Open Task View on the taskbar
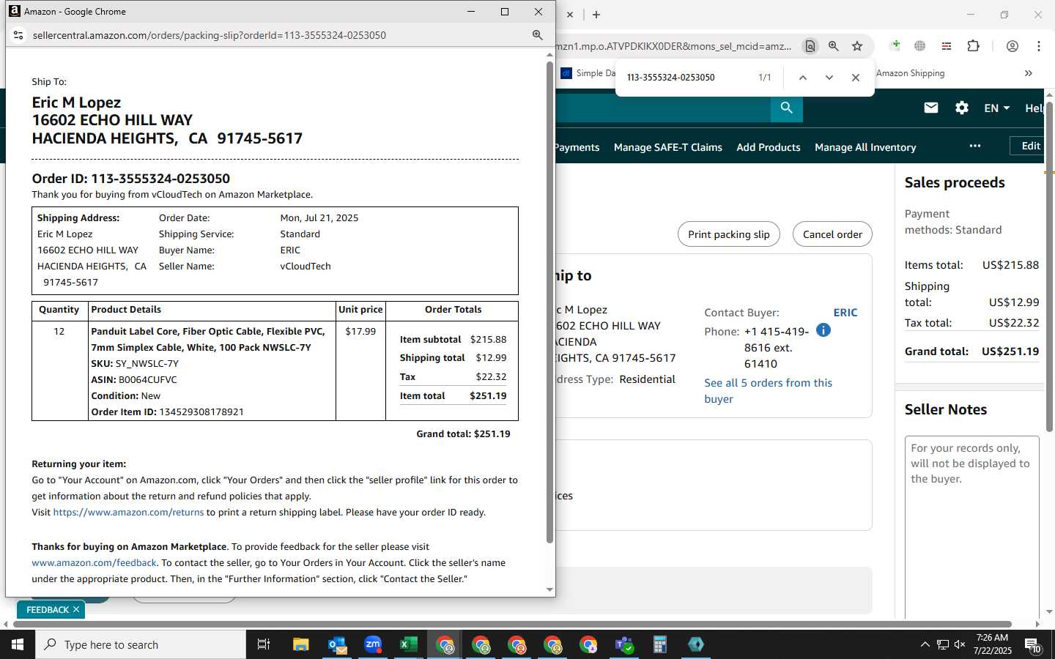 point(264,644)
